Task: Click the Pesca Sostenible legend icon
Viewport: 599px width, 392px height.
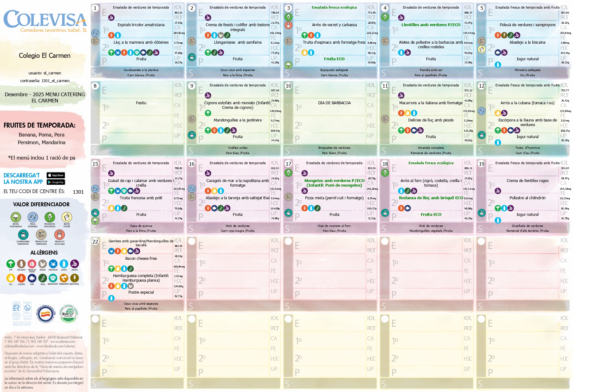Action: [x=33, y=217]
